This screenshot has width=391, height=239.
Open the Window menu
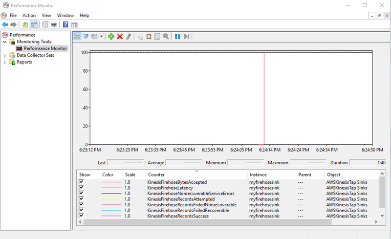pyautogui.click(x=65, y=15)
